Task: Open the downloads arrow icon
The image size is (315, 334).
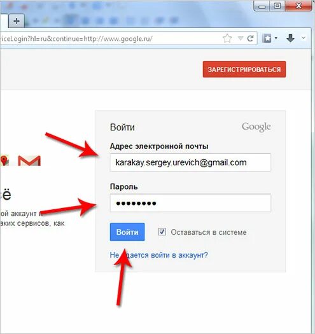Action: pyautogui.click(x=290, y=38)
